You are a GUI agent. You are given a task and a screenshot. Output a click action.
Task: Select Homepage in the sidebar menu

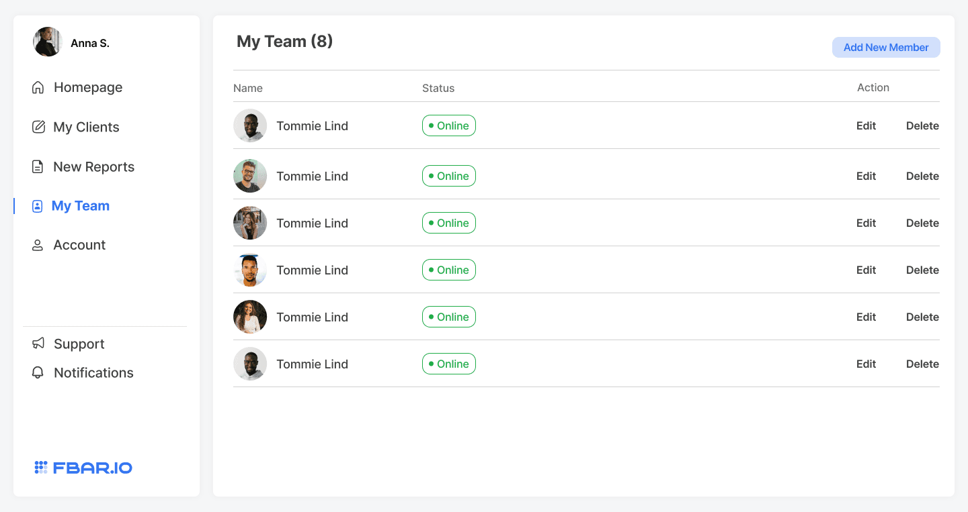coord(88,87)
